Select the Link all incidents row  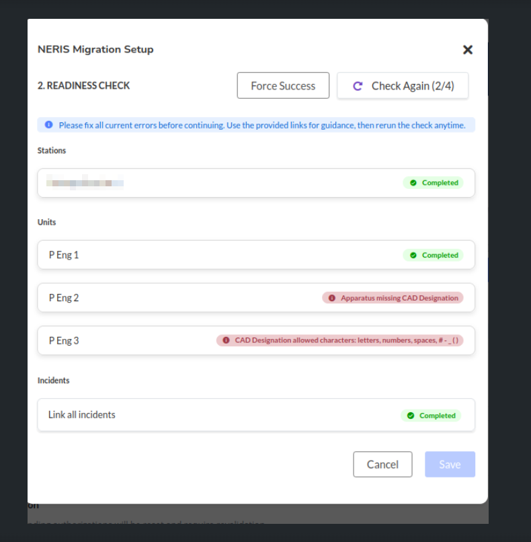point(202,415)
